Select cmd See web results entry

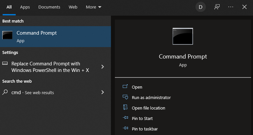56,92
